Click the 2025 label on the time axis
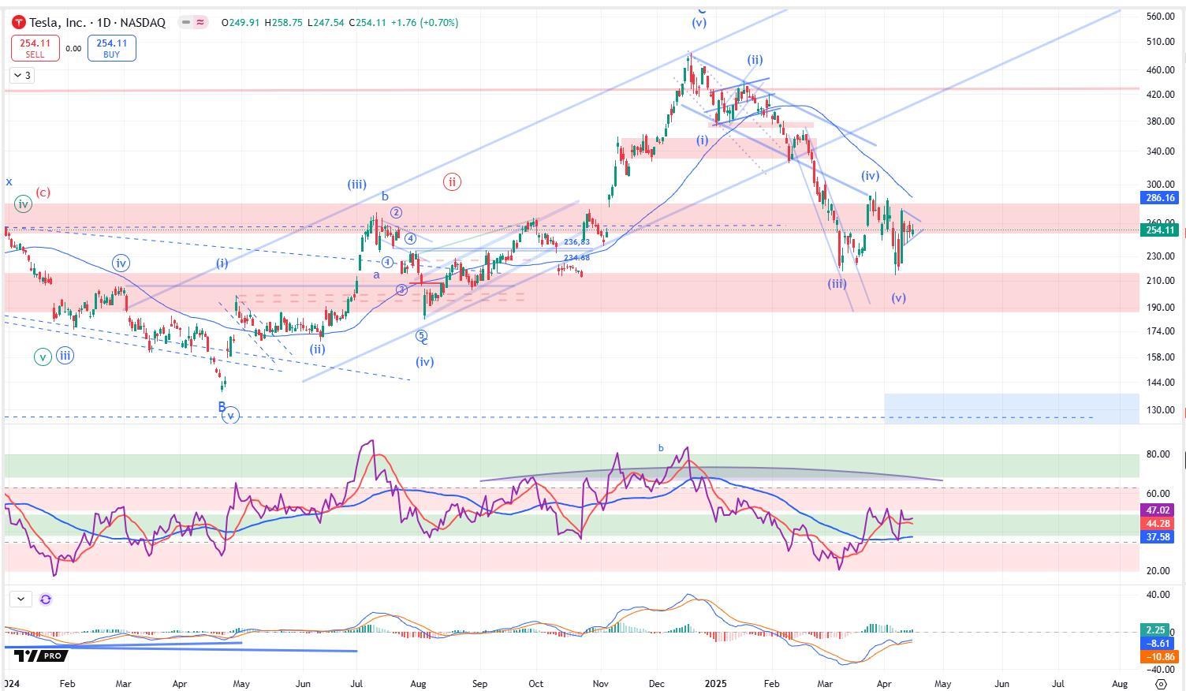The width and height of the screenshot is (1186, 691). click(715, 684)
